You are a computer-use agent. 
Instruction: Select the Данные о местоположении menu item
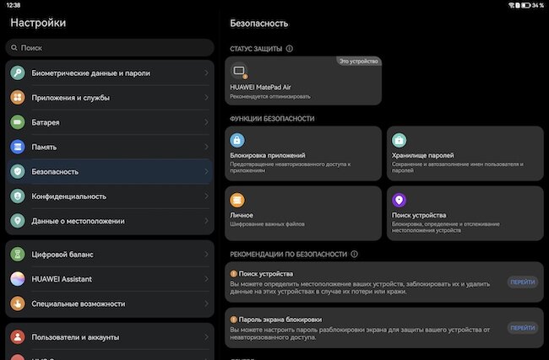click(110, 221)
